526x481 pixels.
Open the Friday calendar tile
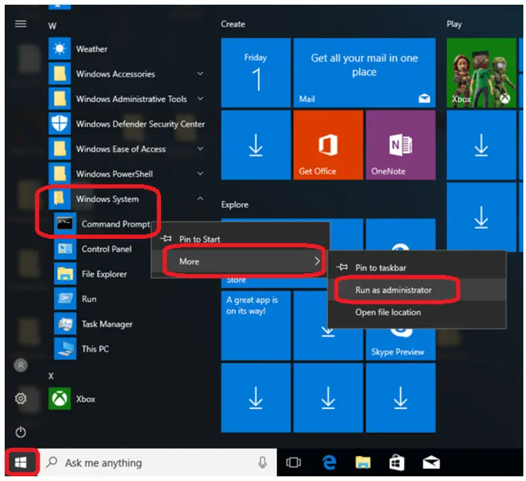point(256,72)
